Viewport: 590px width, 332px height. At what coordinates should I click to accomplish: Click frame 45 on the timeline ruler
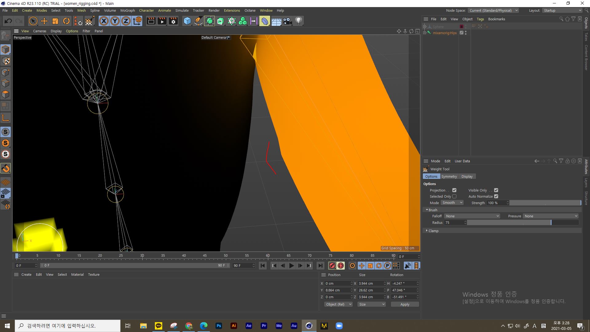(x=205, y=256)
